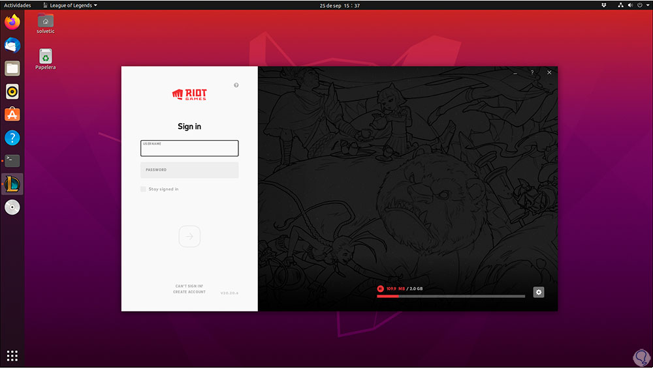Click the question mark in launcher title bar
Image resolution: width=653 pixels, height=369 pixels.
point(532,72)
